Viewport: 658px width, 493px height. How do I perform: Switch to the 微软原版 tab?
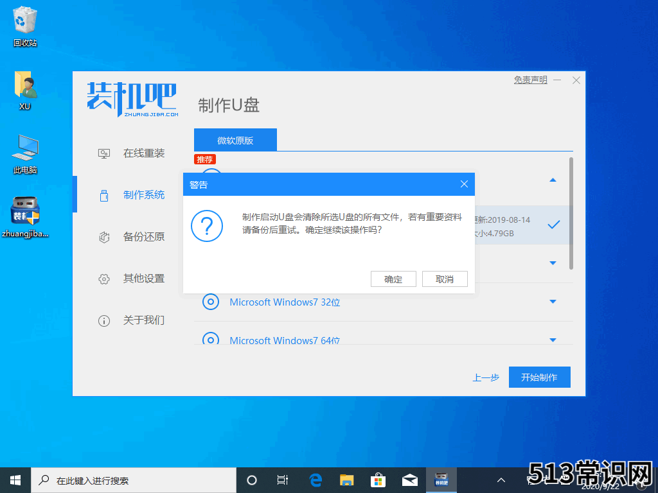click(235, 140)
